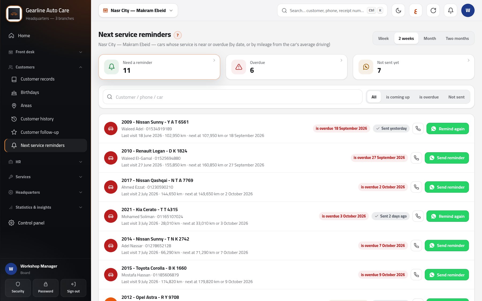Expand the HR section
482x301 pixels.
pyautogui.click(x=46, y=162)
